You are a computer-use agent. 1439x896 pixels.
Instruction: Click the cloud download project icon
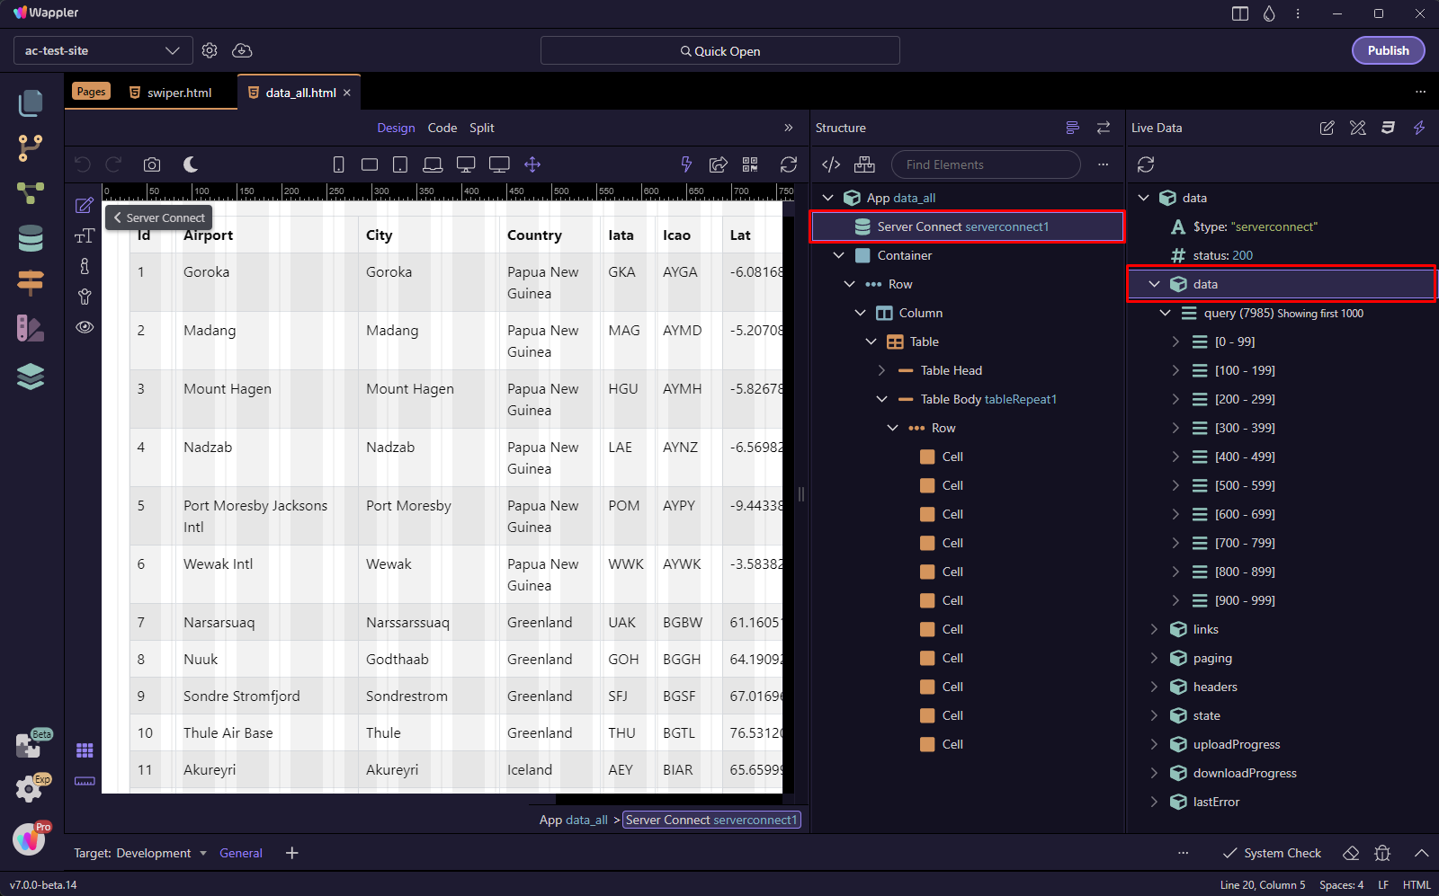242,50
